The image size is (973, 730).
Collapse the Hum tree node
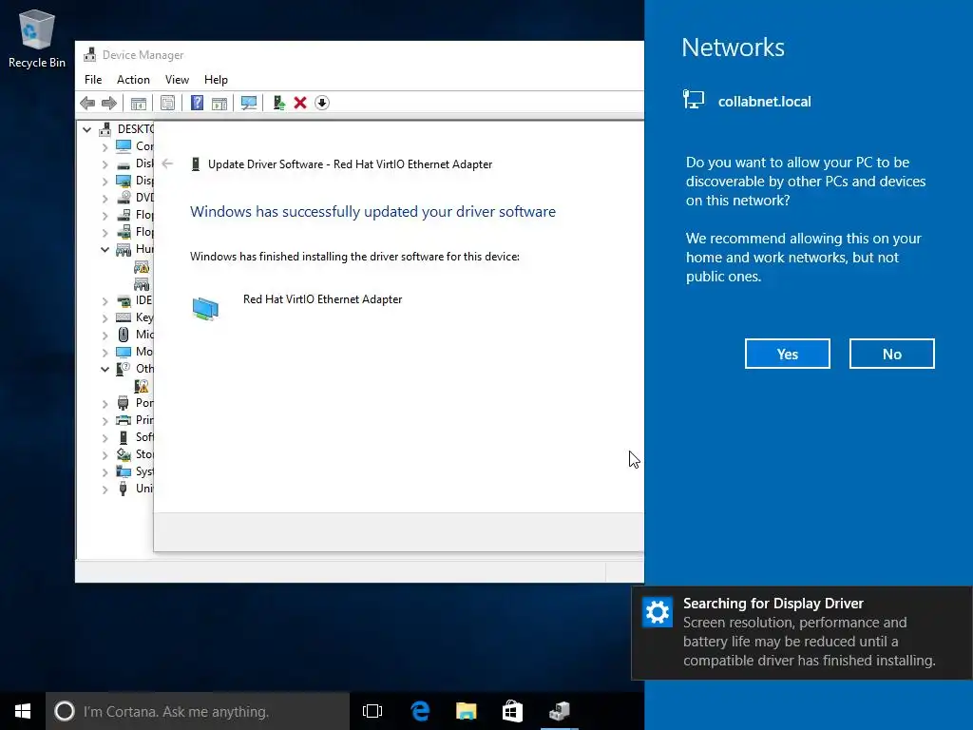coord(105,249)
